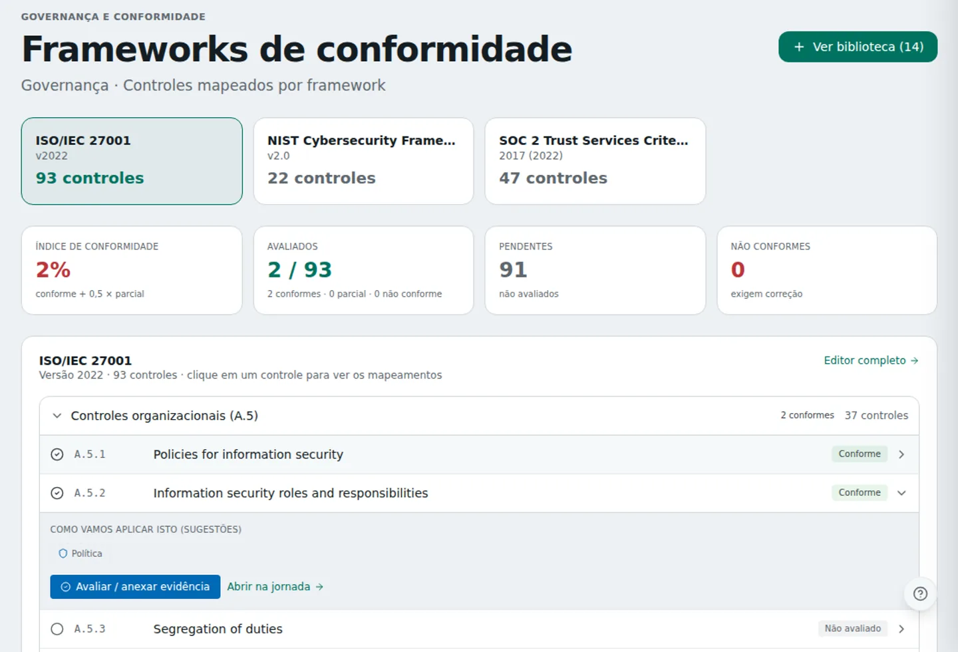Click the Conforme badge on A.5.2
This screenshot has height=652, width=958.
(860, 492)
